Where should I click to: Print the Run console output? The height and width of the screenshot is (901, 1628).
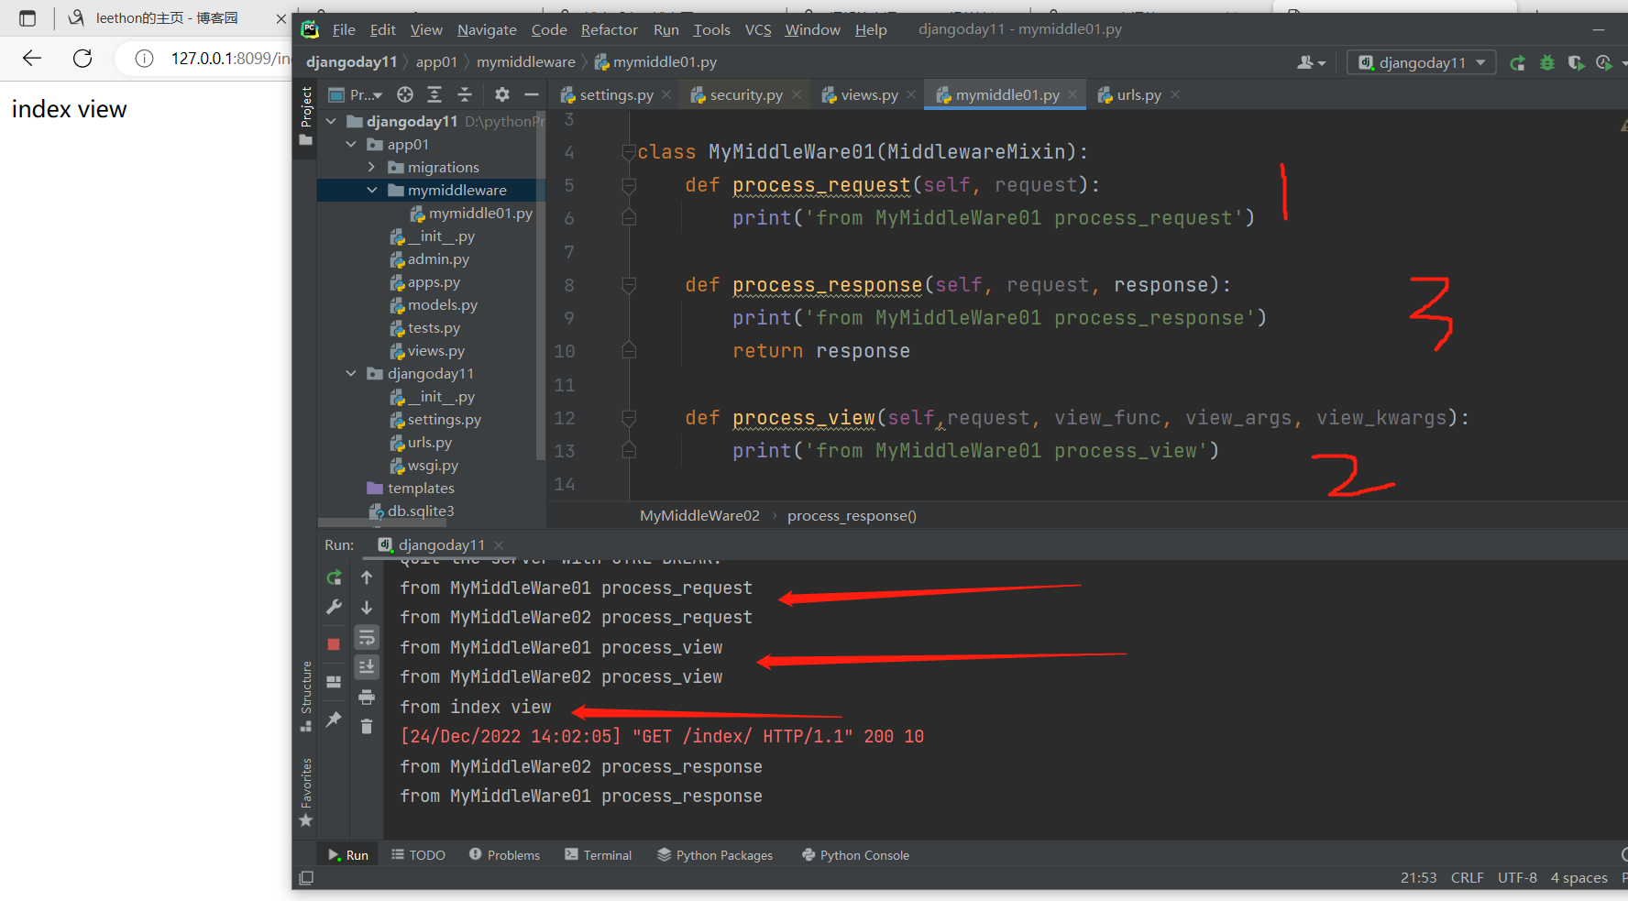click(x=367, y=698)
